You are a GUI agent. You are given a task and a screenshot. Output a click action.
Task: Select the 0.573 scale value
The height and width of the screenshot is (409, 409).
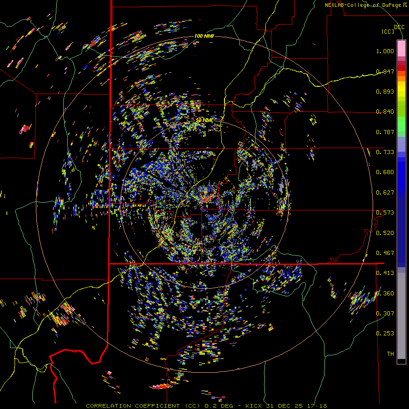tap(385, 213)
